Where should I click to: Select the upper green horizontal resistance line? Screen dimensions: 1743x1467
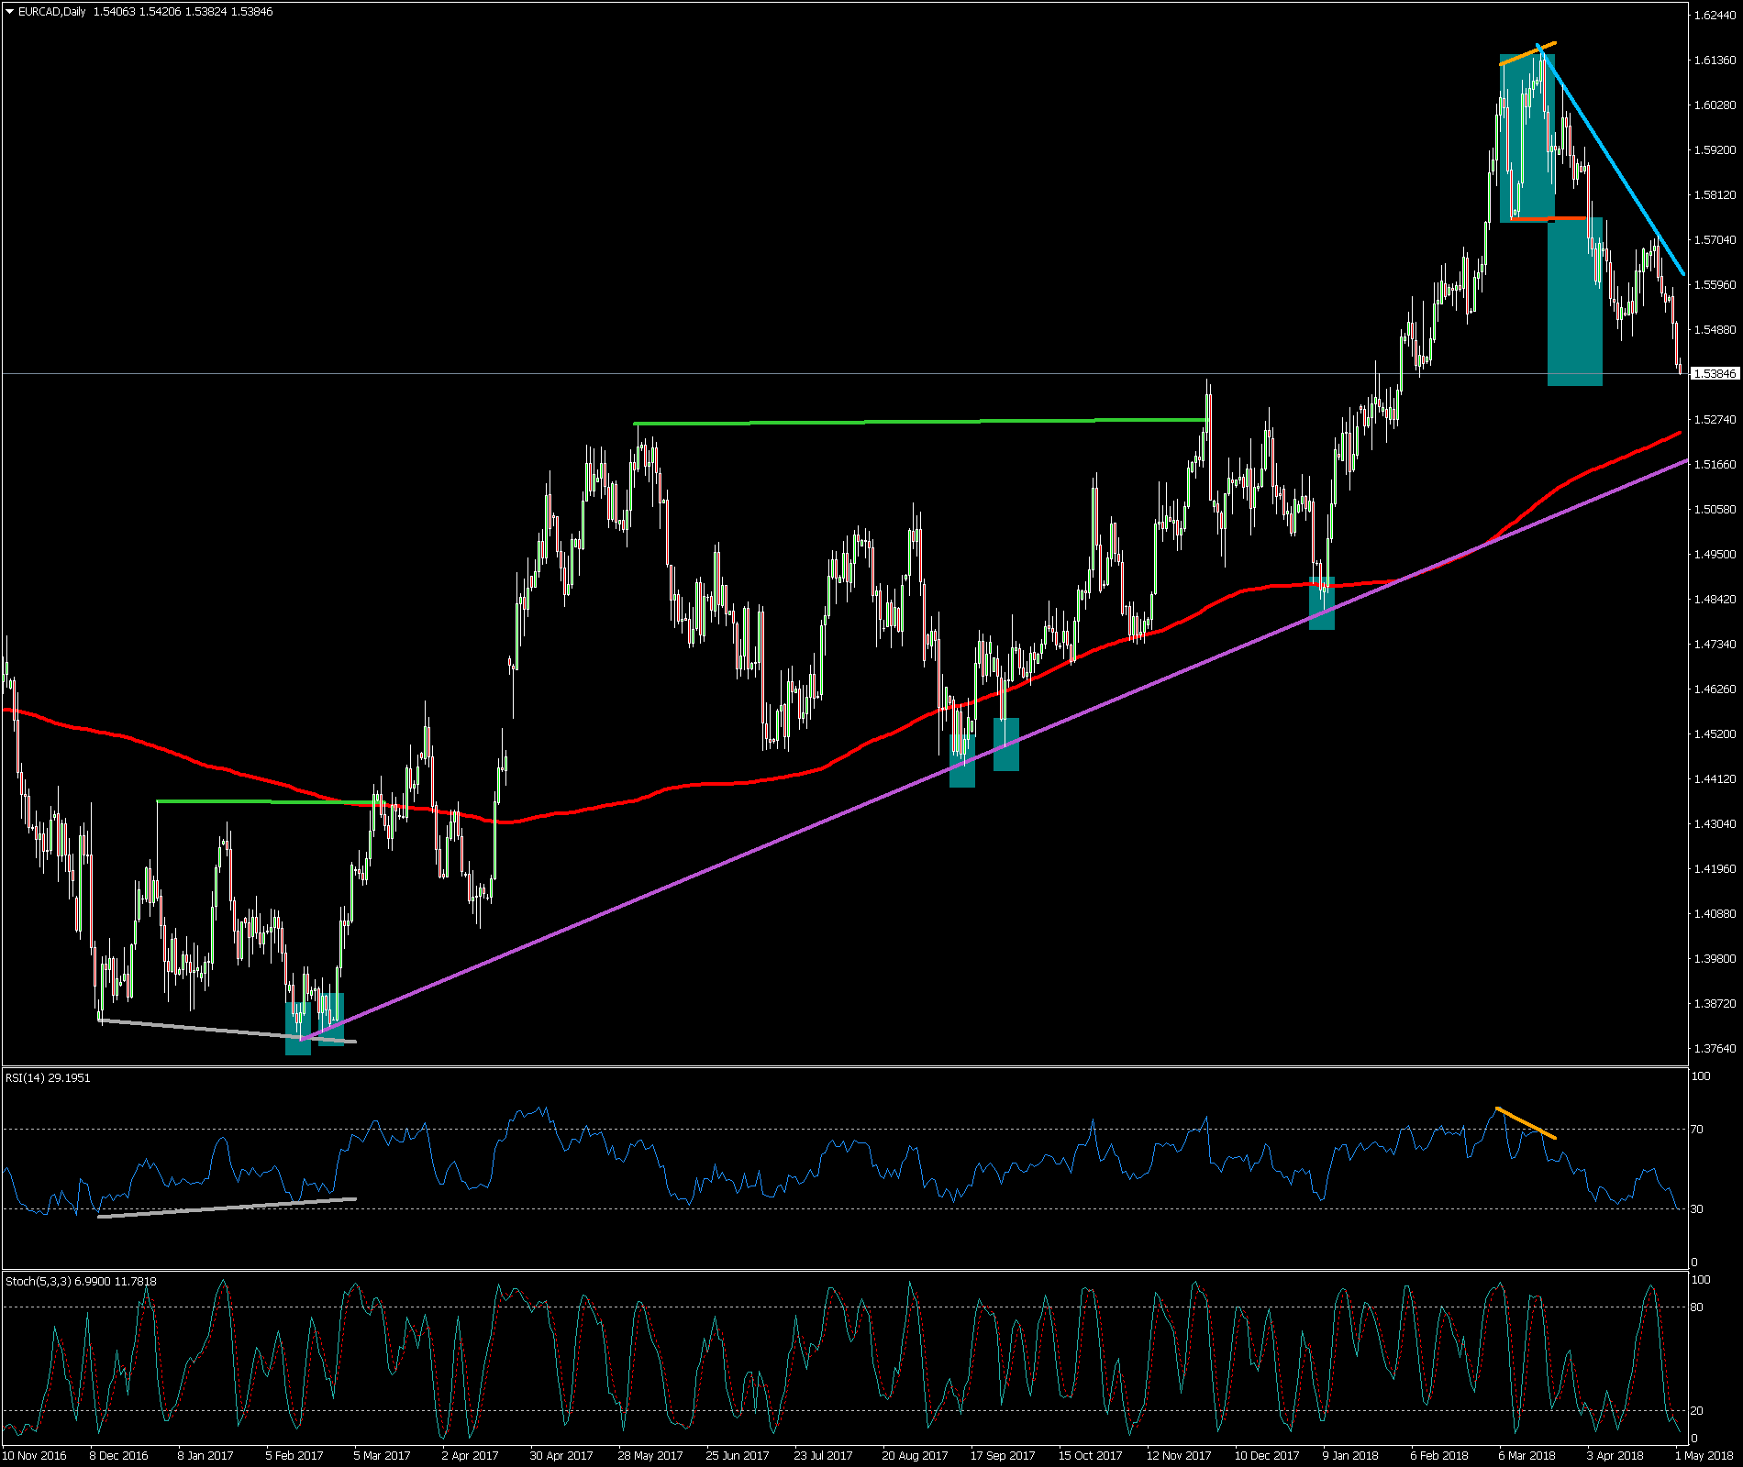tap(917, 421)
